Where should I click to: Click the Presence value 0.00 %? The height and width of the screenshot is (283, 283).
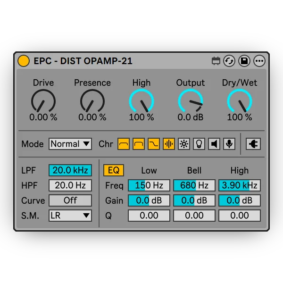pyautogui.click(x=92, y=117)
